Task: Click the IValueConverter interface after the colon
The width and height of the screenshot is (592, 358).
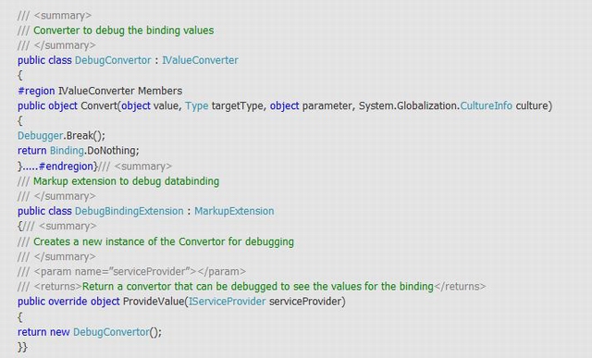Action: [x=200, y=60]
